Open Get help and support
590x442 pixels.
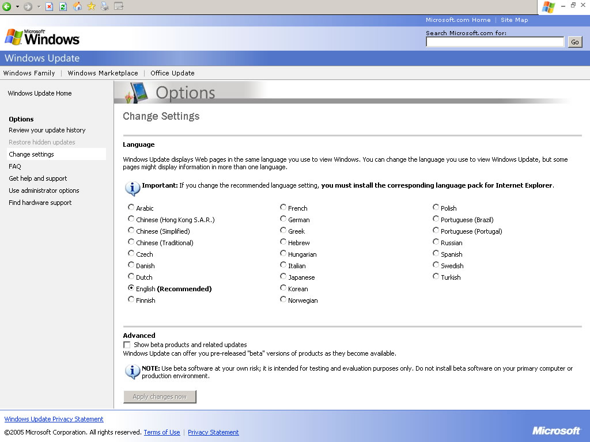37,178
